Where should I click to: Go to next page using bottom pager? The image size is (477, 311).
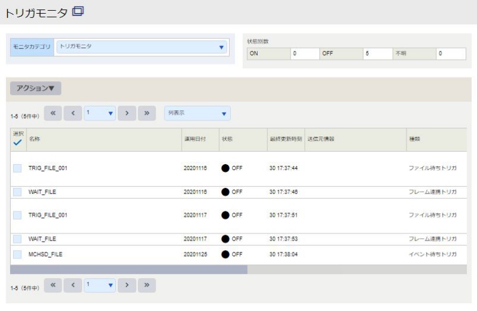[127, 285]
